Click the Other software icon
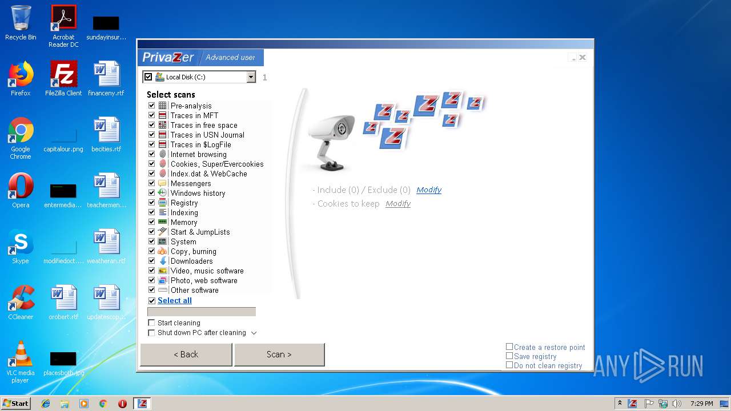731x411 pixels. tap(163, 290)
